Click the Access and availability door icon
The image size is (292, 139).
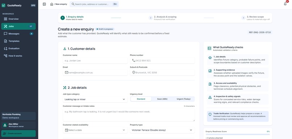210,84
